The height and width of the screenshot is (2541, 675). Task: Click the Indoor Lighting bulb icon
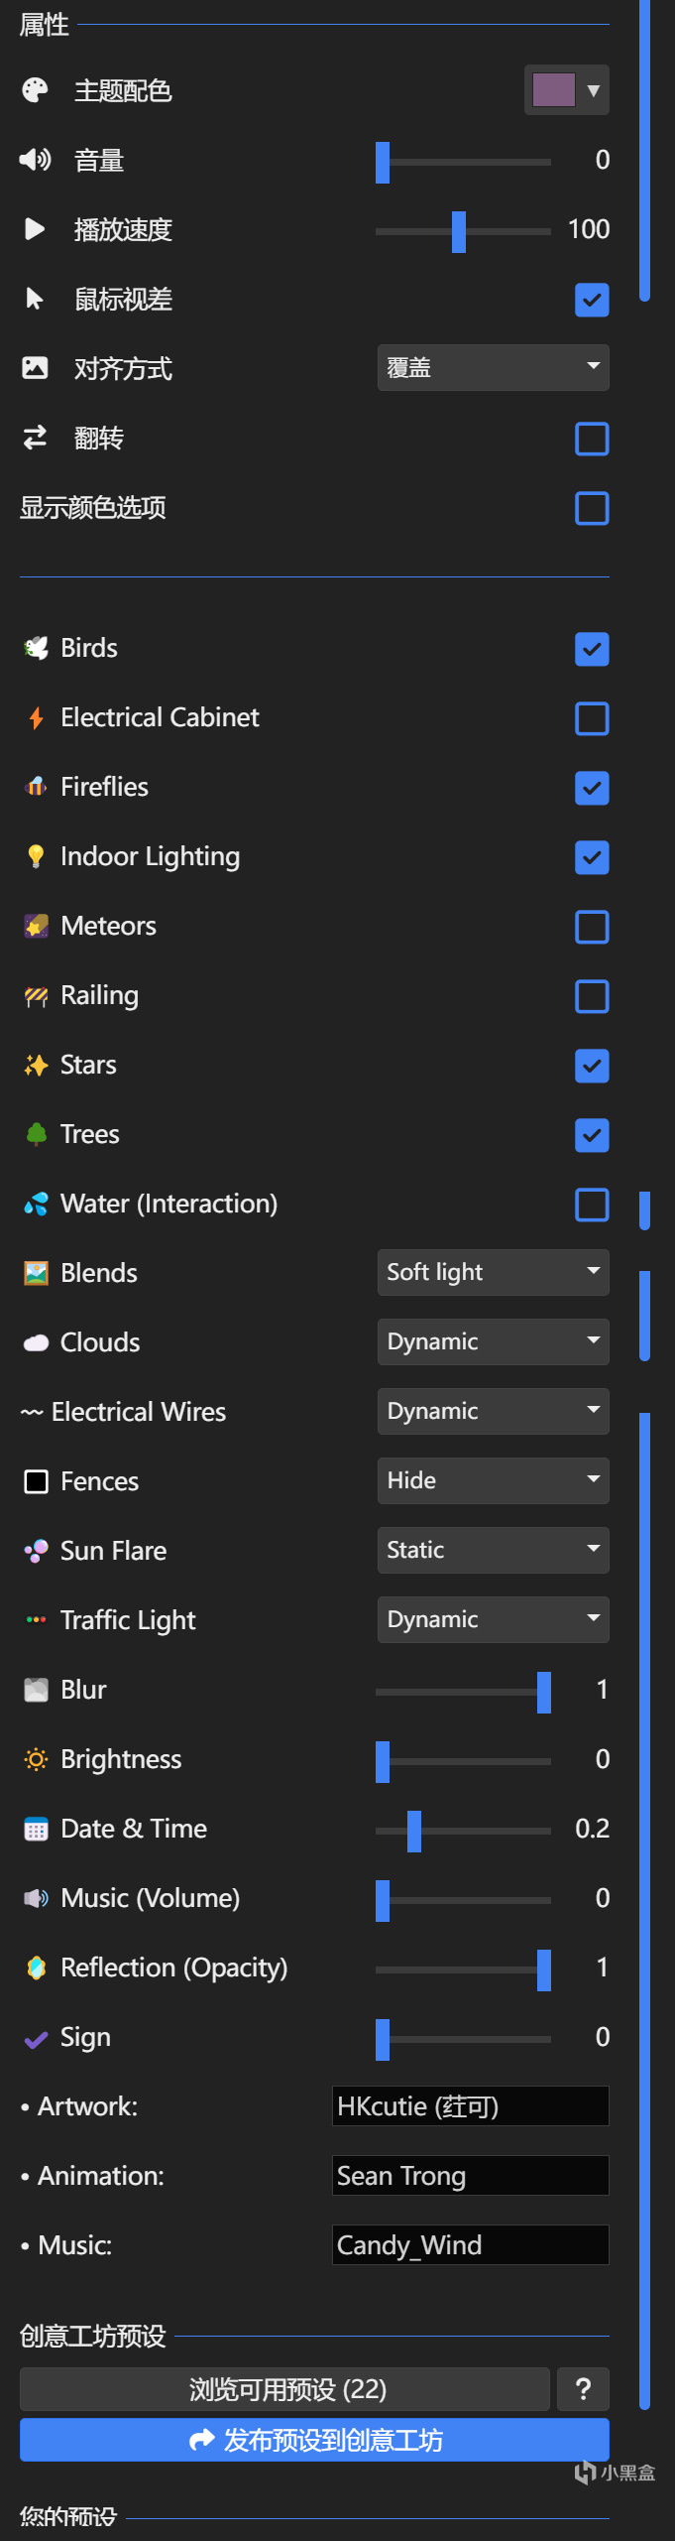click(x=36, y=856)
